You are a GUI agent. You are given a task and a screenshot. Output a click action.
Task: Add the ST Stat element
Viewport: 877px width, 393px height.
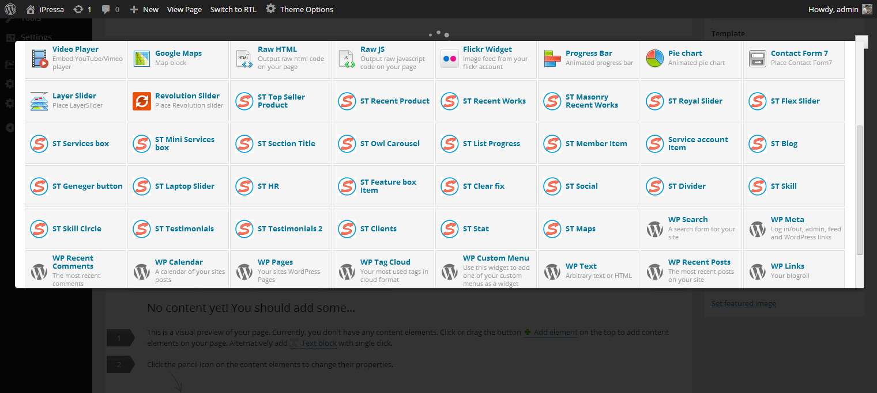(486, 229)
